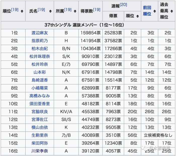Select preliminary rank 45位 cell
Viewport: 176px width, 156px height.
[x=133, y=151]
